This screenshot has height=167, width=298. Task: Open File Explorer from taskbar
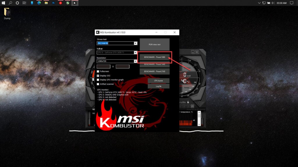(x=46, y=3)
